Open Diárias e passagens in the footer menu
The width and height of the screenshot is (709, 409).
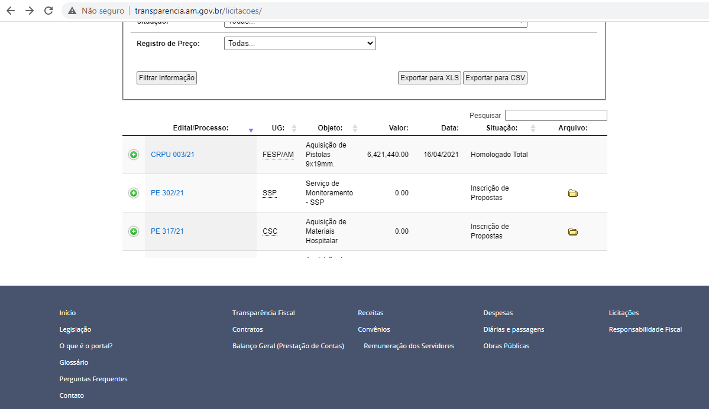513,329
